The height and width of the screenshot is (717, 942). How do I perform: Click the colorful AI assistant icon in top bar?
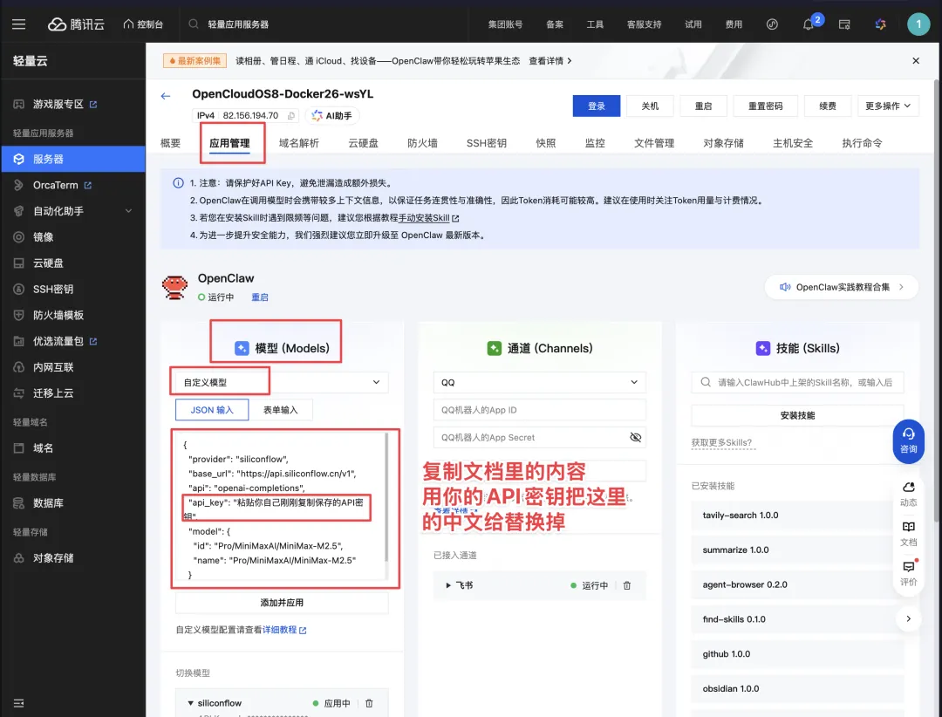coord(880,24)
